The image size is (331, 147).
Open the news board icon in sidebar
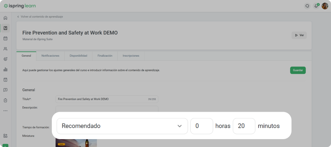[6, 80]
